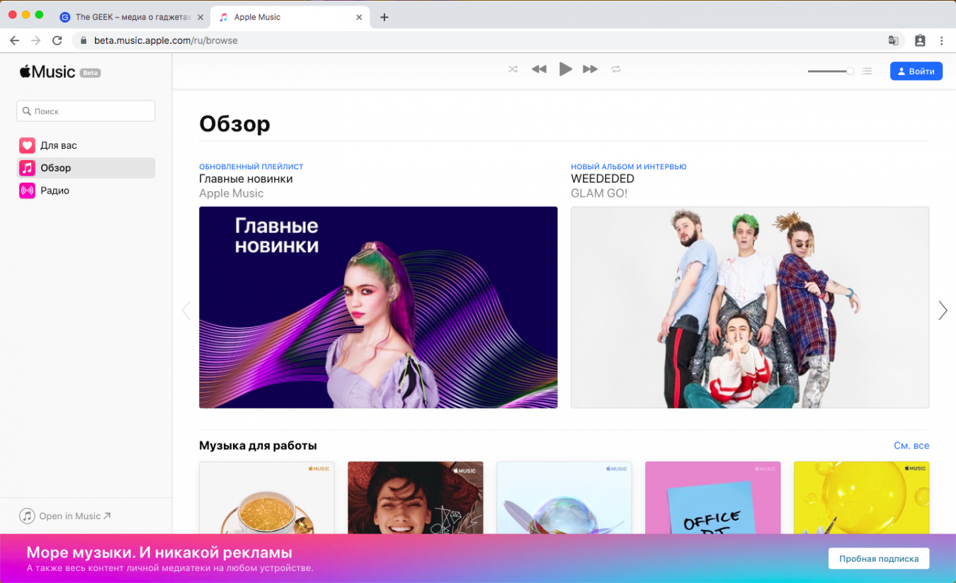The width and height of the screenshot is (956, 583).
Task: Click the Войти sign-in button
Action: [916, 72]
